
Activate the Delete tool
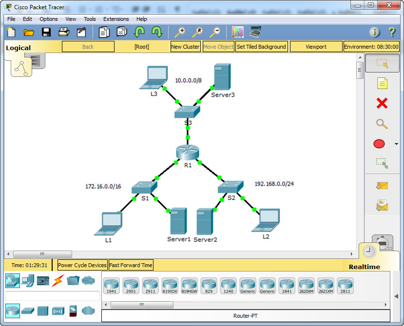pos(382,103)
